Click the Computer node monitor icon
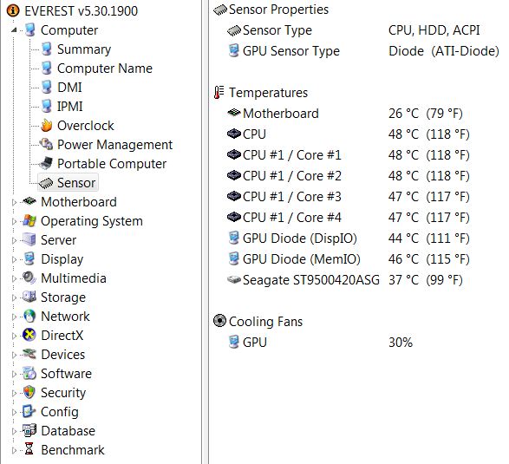The width and height of the screenshot is (509, 464). [x=29, y=30]
